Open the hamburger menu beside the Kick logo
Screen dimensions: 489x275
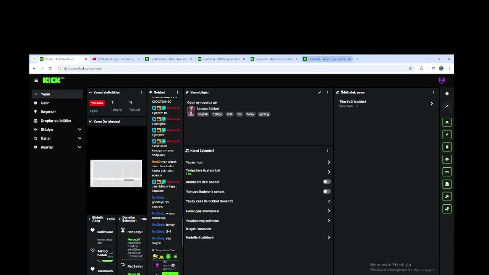[36, 81]
